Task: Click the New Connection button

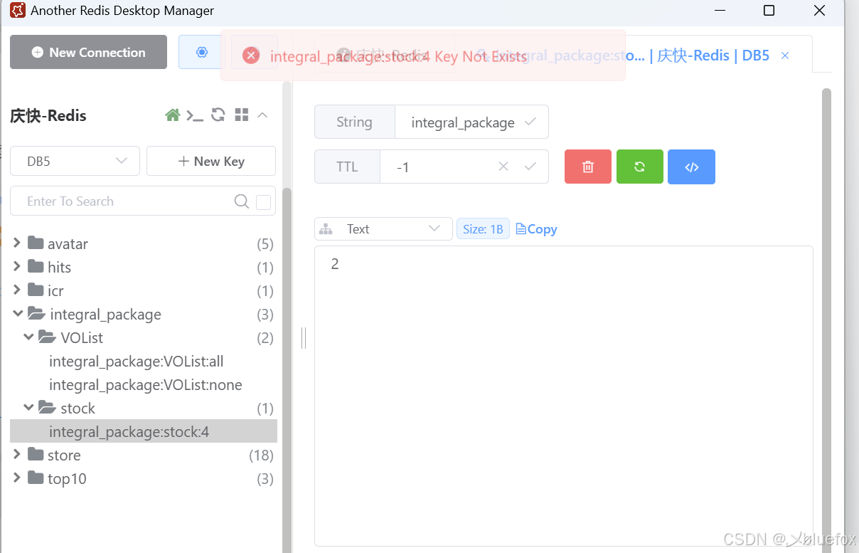Action: pos(88,52)
